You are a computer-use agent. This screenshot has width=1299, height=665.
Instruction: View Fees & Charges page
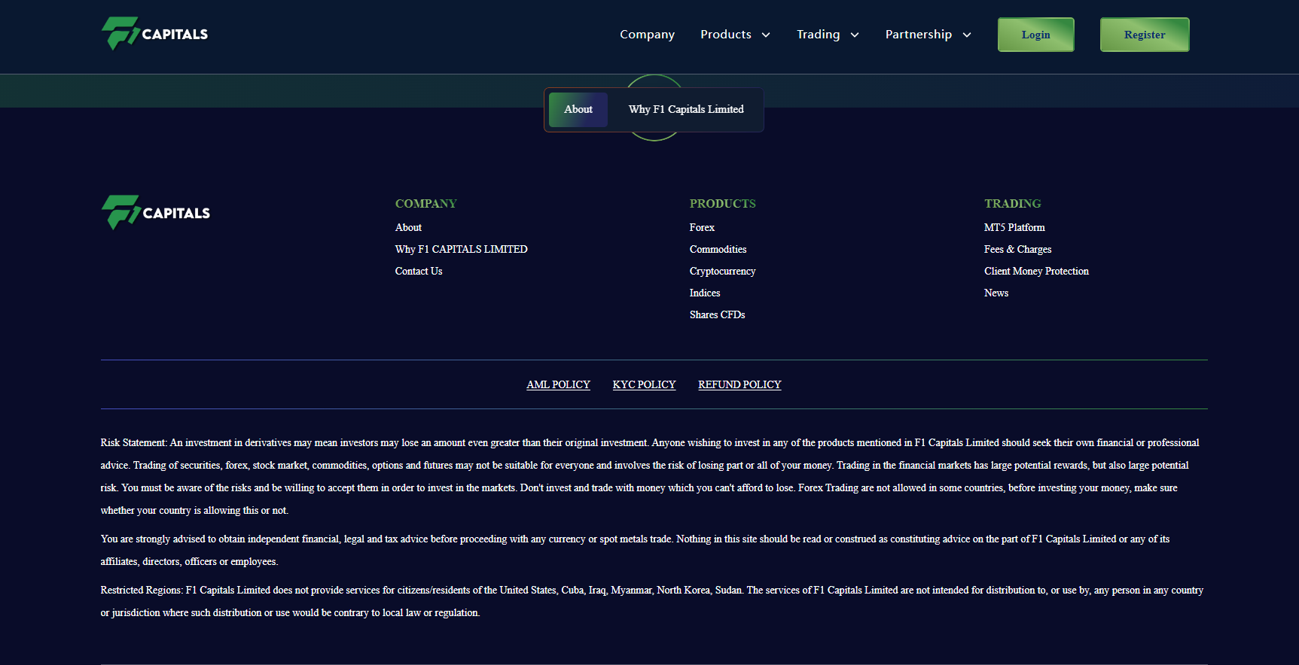pos(1018,249)
